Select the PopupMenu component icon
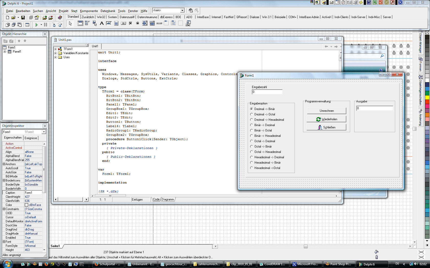 (94, 23)
